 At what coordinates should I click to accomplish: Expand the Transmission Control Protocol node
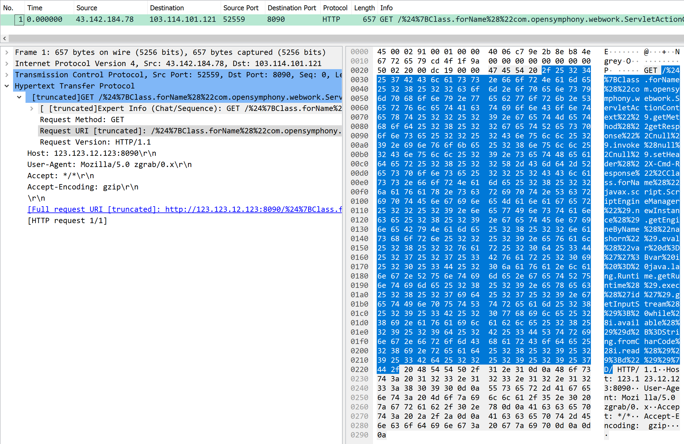click(7, 75)
